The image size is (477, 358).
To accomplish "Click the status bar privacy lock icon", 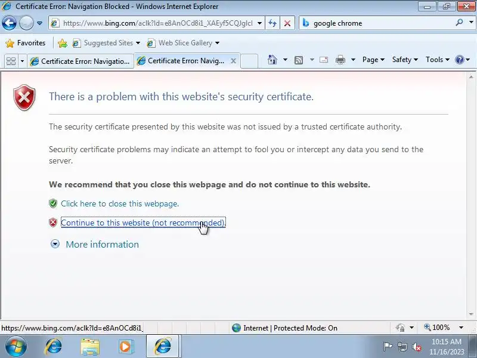I will point(400,328).
